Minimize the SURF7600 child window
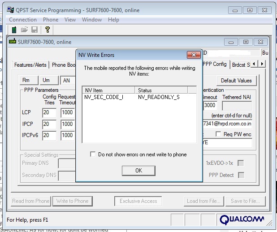This screenshot has width=277, height=232. [231, 42]
